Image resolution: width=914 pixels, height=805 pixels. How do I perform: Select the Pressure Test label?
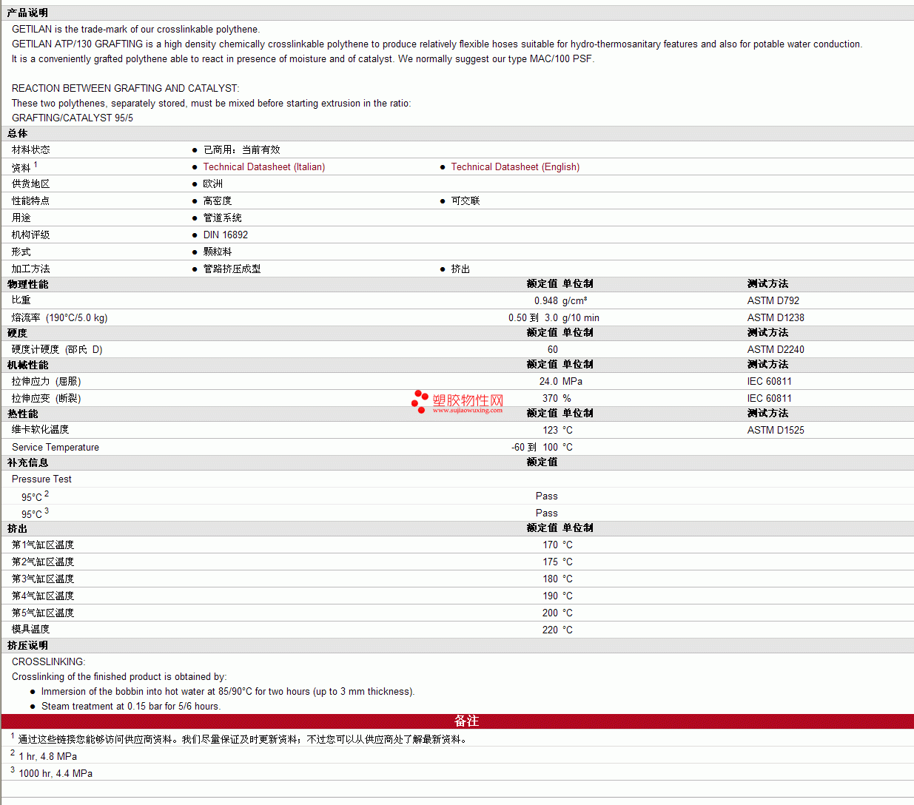point(42,479)
